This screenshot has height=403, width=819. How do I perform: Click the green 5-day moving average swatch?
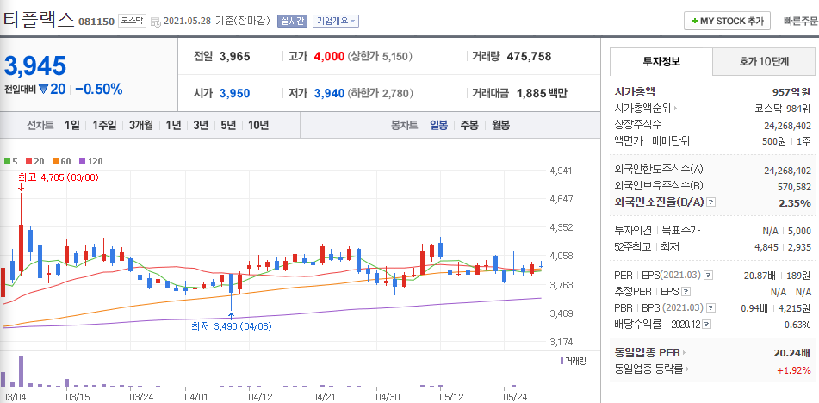(x=6, y=161)
